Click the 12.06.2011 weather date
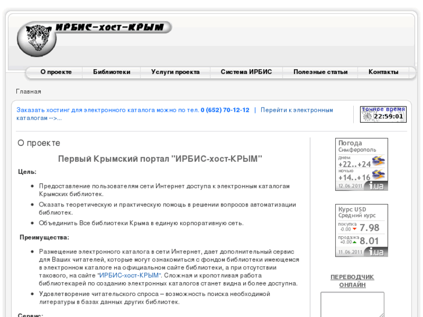The image size is (423, 317). click(350, 186)
